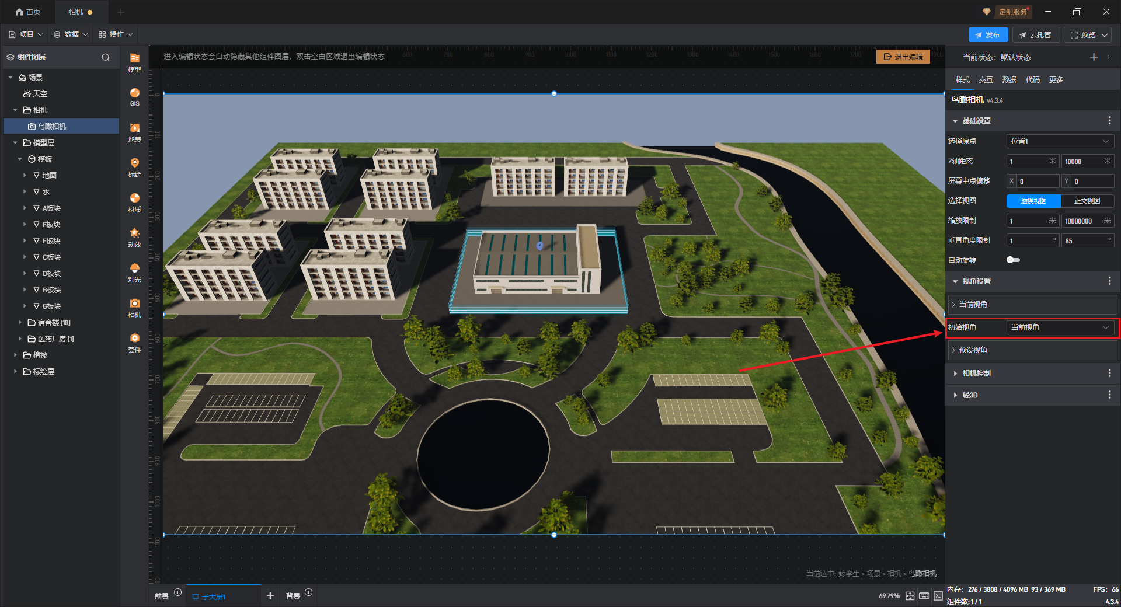1121x607 pixels.
Task: Open the 模型 (Model) component panel icon
Action: (x=134, y=61)
